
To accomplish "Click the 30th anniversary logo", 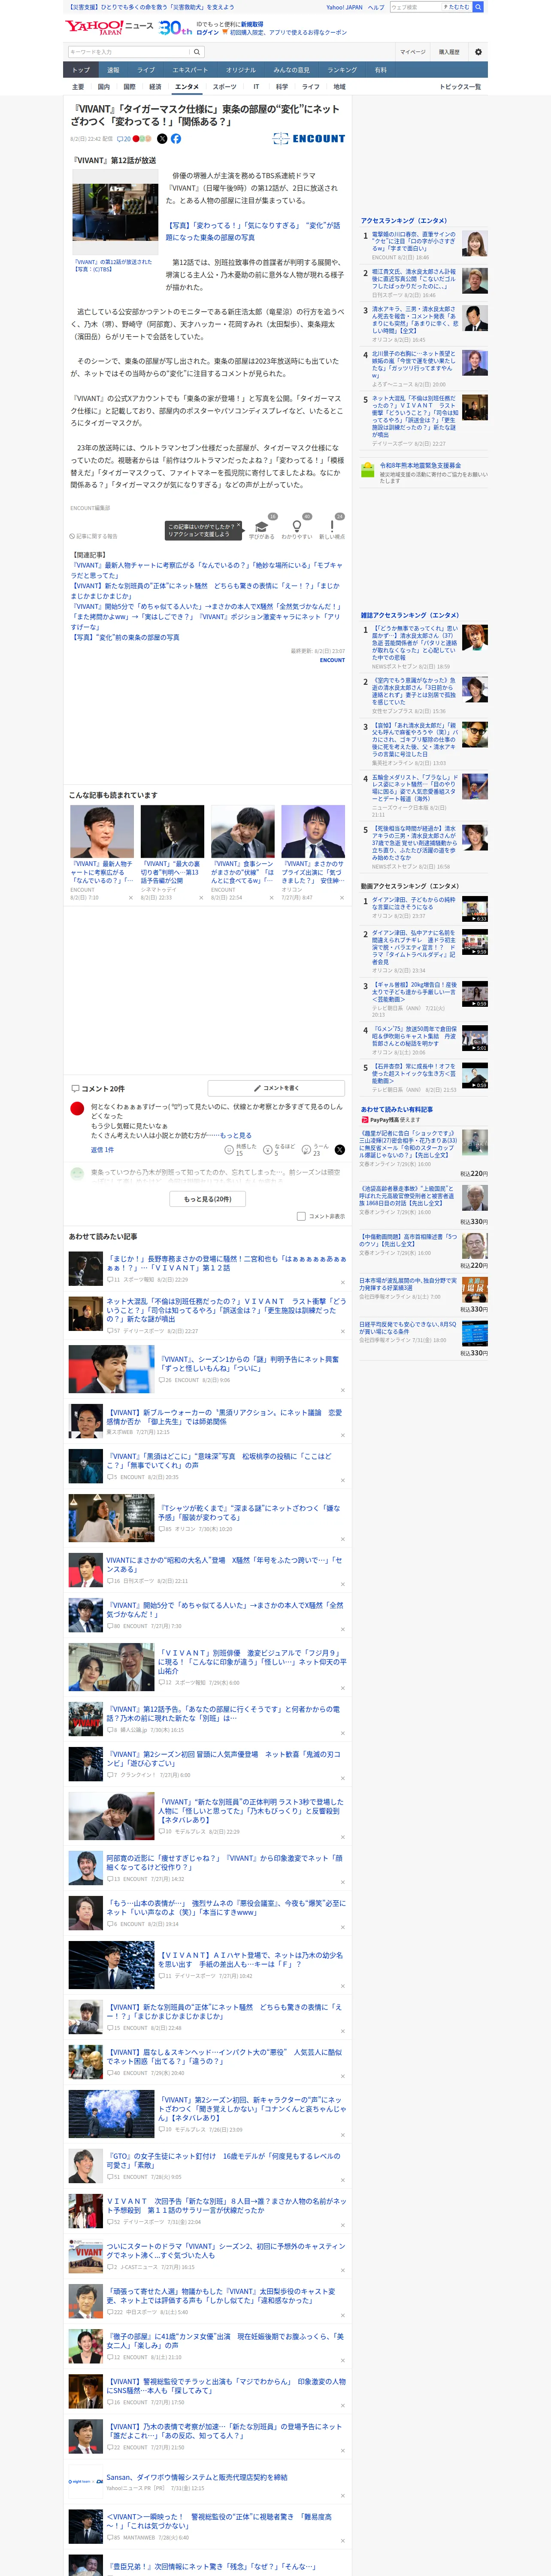I will 175,28.
